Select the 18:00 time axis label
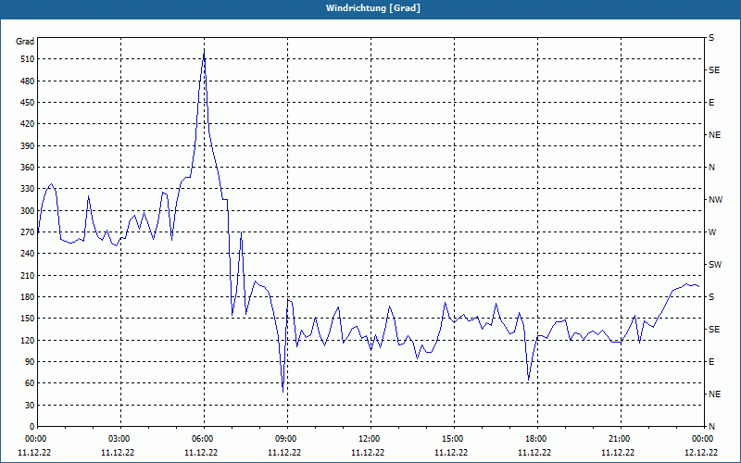The height and width of the screenshot is (463, 741). click(538, 438)
